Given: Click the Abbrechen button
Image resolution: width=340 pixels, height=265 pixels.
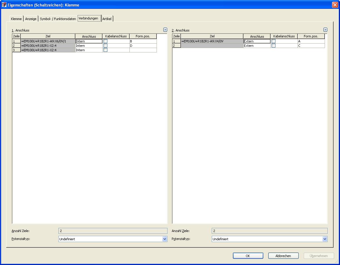Looking at the screenshot, I should coord(283,256).
